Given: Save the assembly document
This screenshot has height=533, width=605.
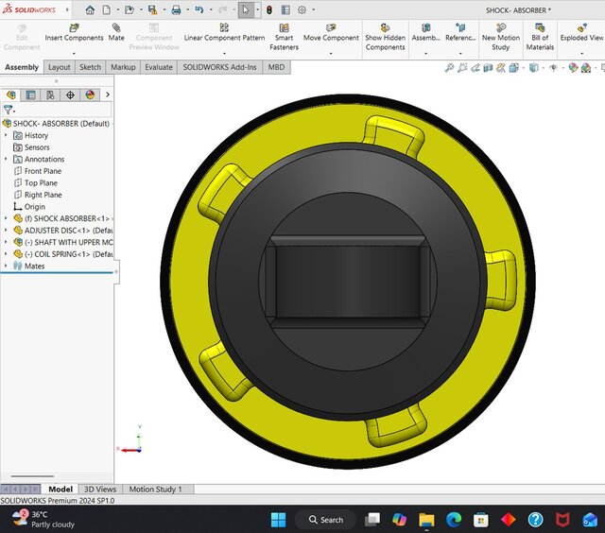Looking at the screenshot, I should (153, 10).
